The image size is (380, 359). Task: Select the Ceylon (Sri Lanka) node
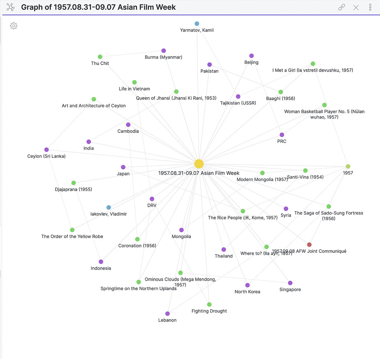tap(46, 149)
